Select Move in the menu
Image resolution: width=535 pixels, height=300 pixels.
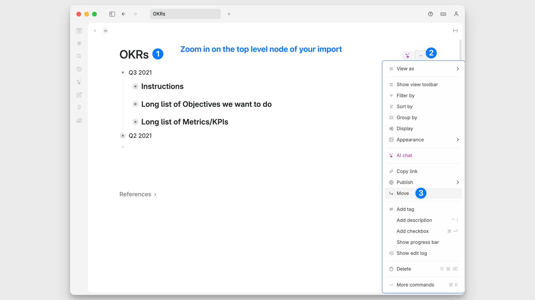coord(424,193)
